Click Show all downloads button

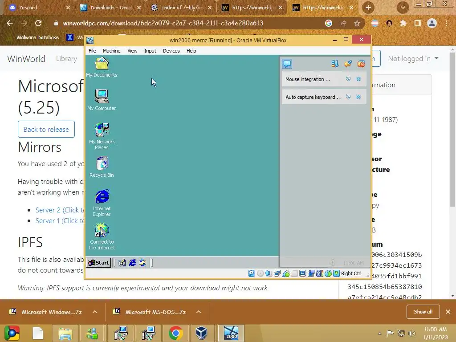423,312
